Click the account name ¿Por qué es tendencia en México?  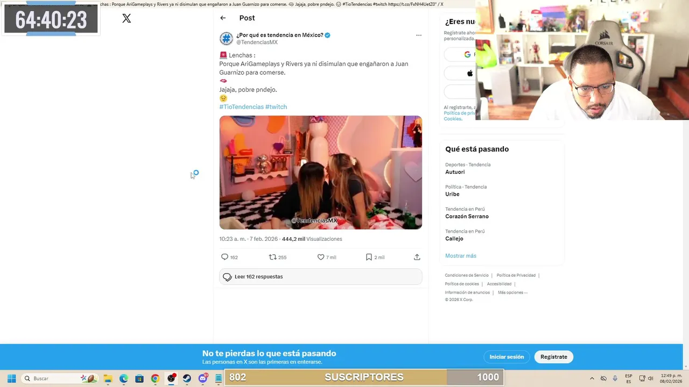click(279, 35)
